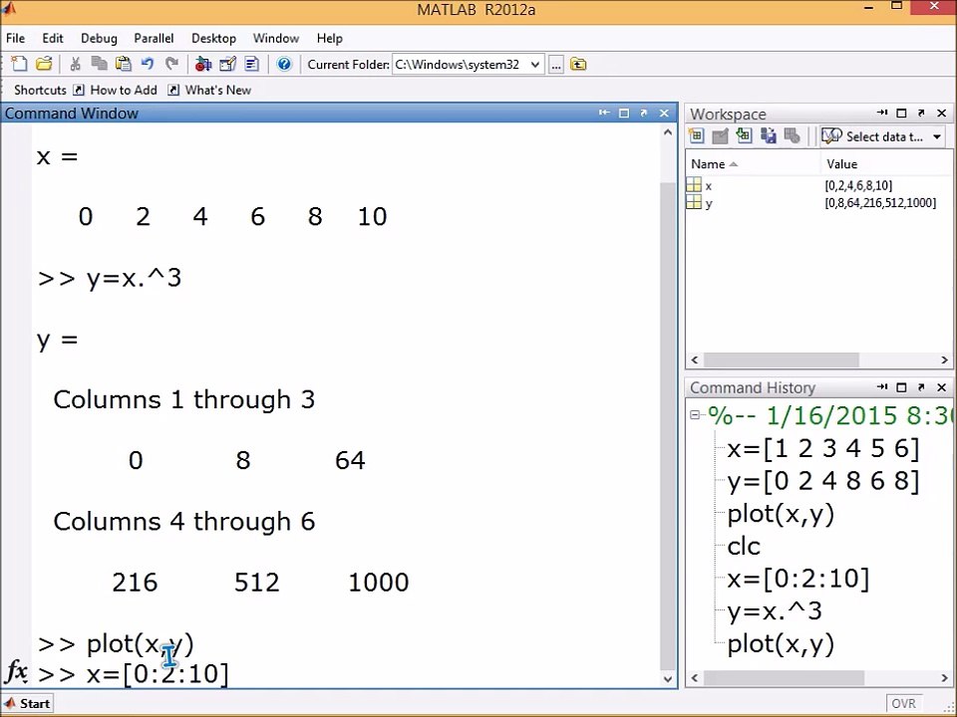Click the Start button at bottom left
957x717 pixels.
(x=28, y=703)
